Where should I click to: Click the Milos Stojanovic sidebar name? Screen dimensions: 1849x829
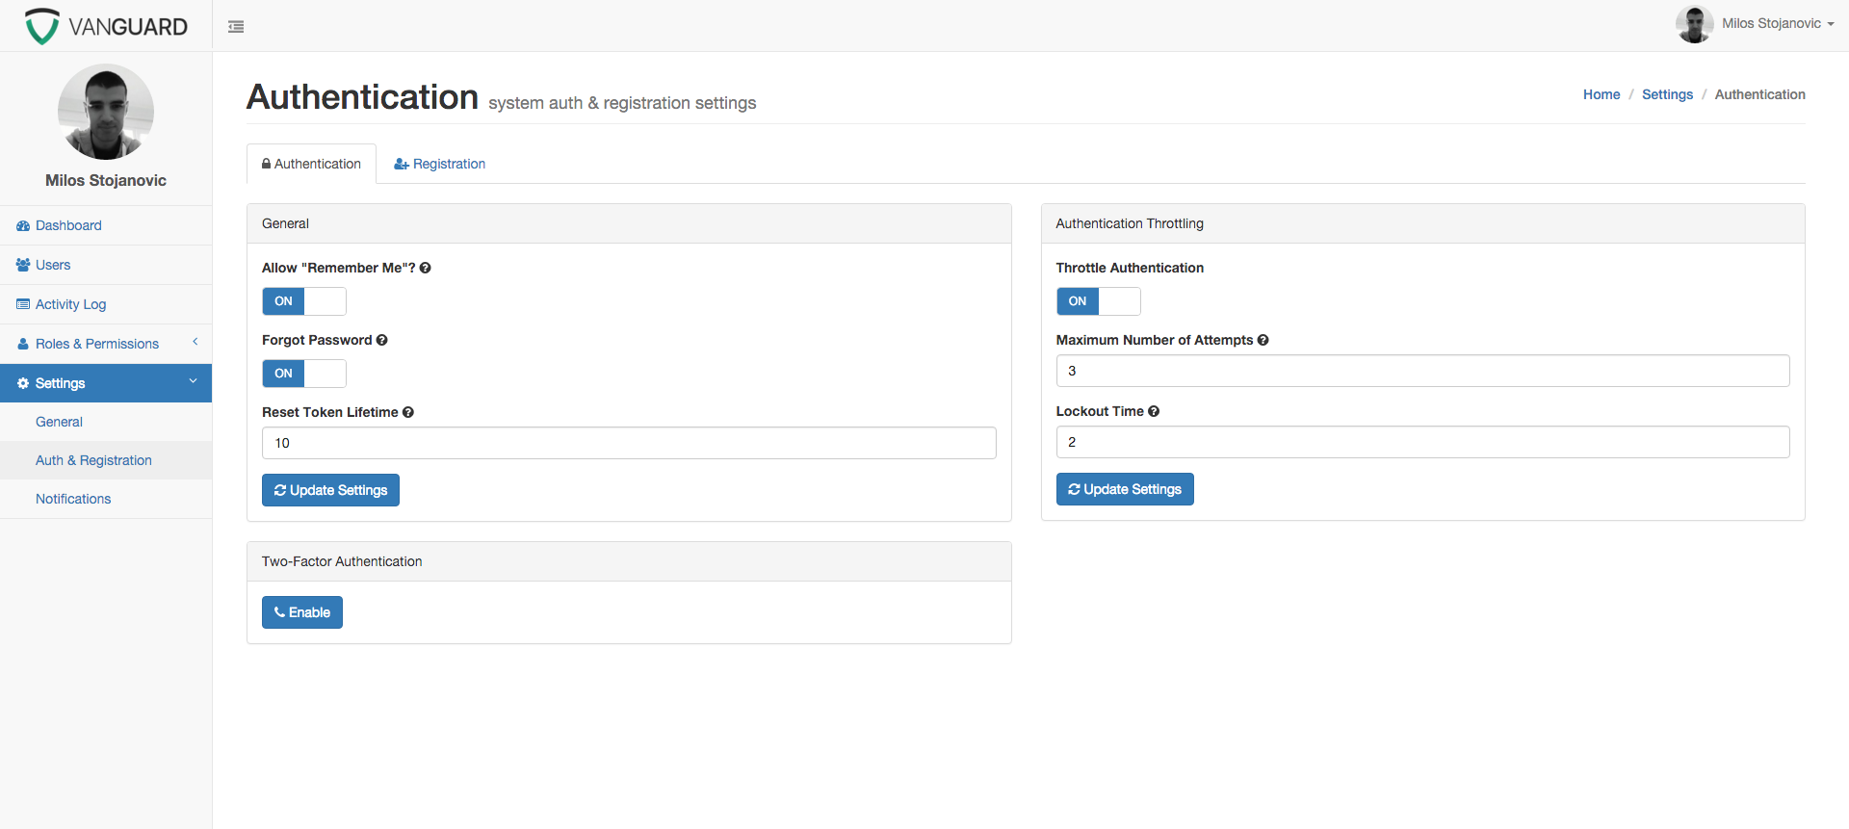(x=106, y=180)
